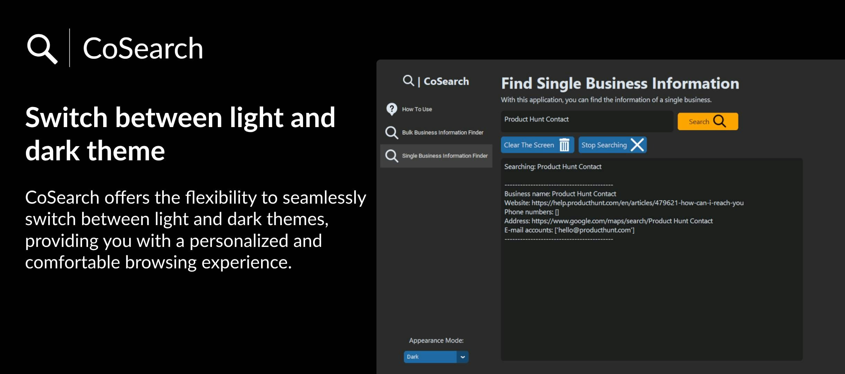Click the Google Maps address URL in results

pyautogui.click(x=622, y=221)
